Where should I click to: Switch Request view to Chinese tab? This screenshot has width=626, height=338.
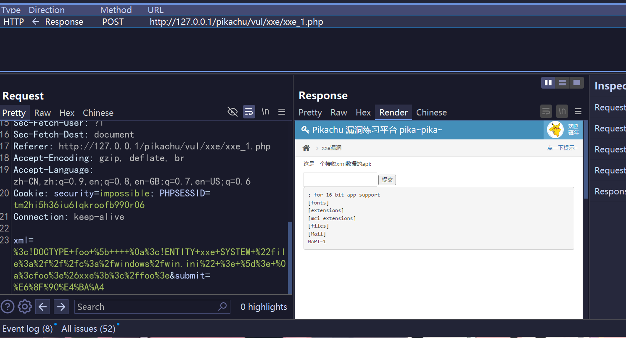tap(98, 113)
